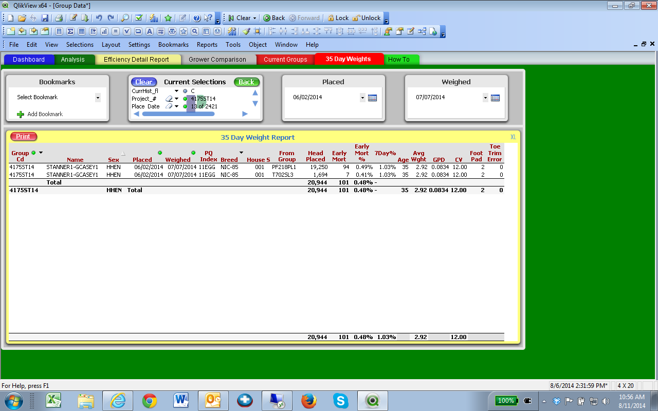Click the Current Selections horizontal scrollbar
This screenshot has width=658, height=411.
[178, 114]
